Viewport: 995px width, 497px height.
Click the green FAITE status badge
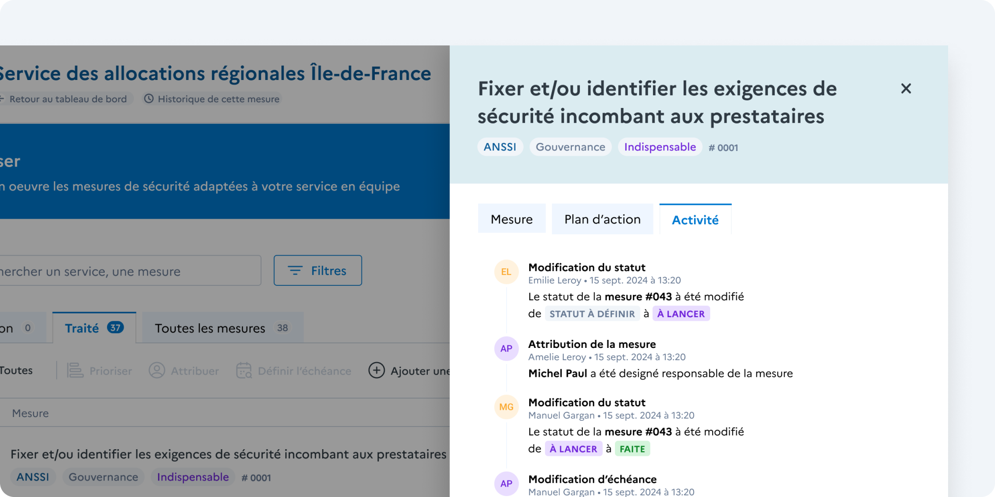632,449
